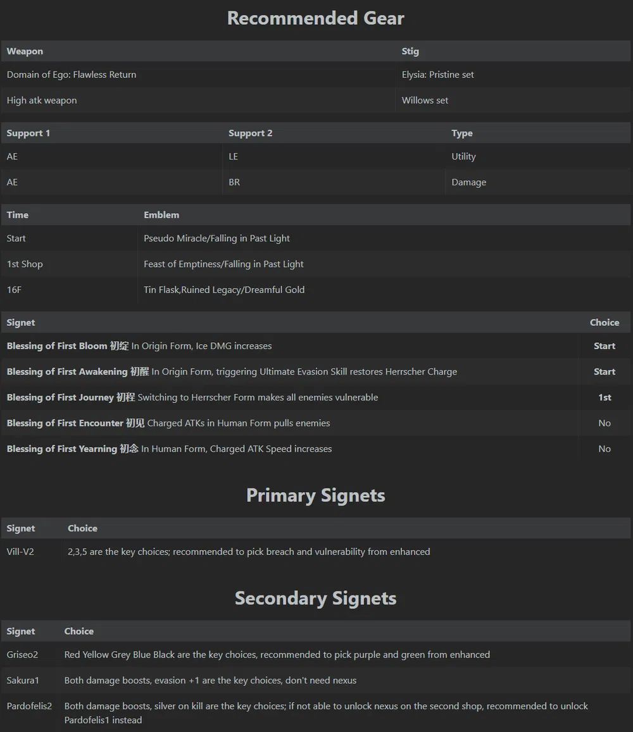Click the Utility type cell

pyautogui.click(x=463, y=157)
